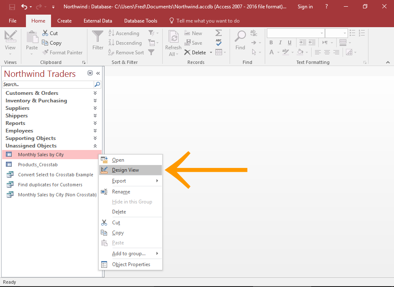Run the Spelling checker
394x287 pixels.
pos(218,43)
